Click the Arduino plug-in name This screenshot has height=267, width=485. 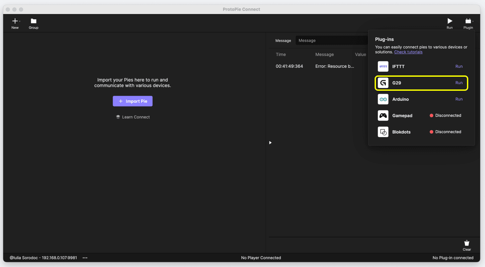click(400, 99)
